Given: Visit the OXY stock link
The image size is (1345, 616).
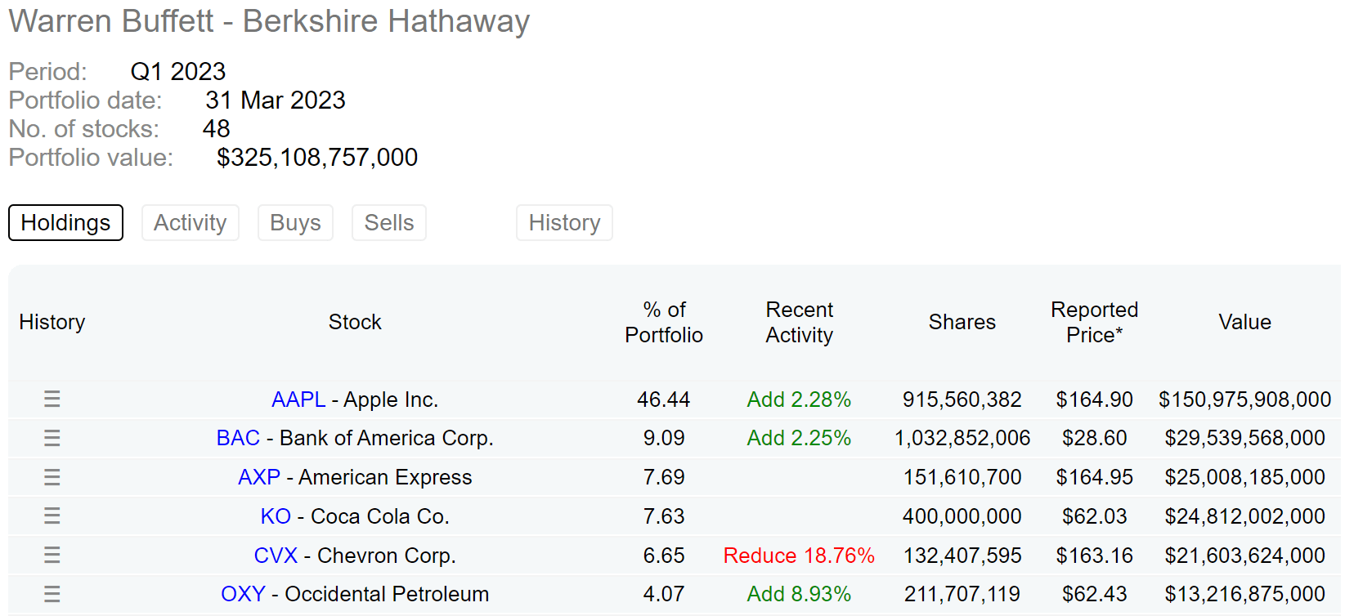Looking at the screenshot, I should [x=243, y=594].
